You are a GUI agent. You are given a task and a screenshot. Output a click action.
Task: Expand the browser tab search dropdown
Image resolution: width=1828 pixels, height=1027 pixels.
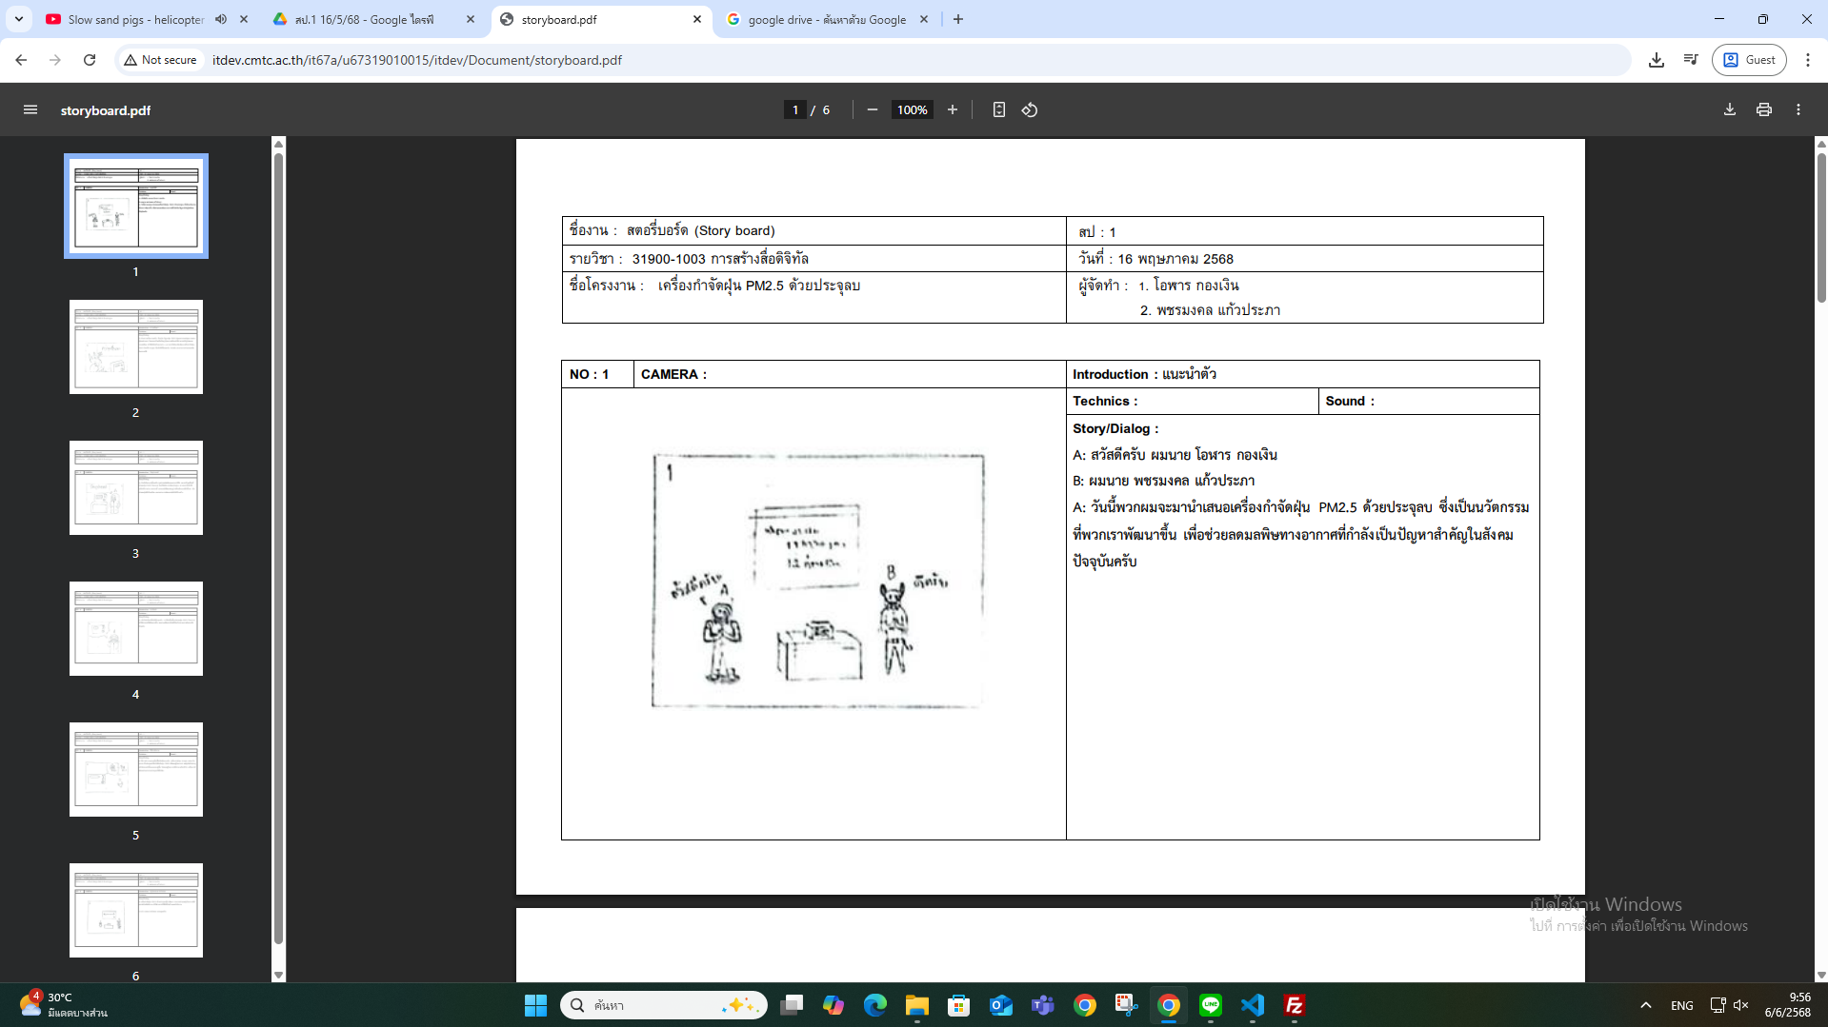point(19,19)
